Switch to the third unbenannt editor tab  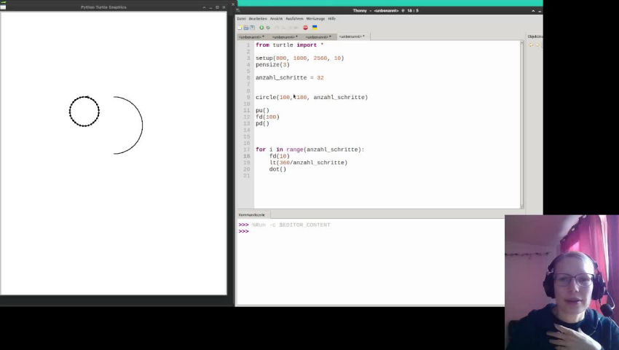pos(317,36)
